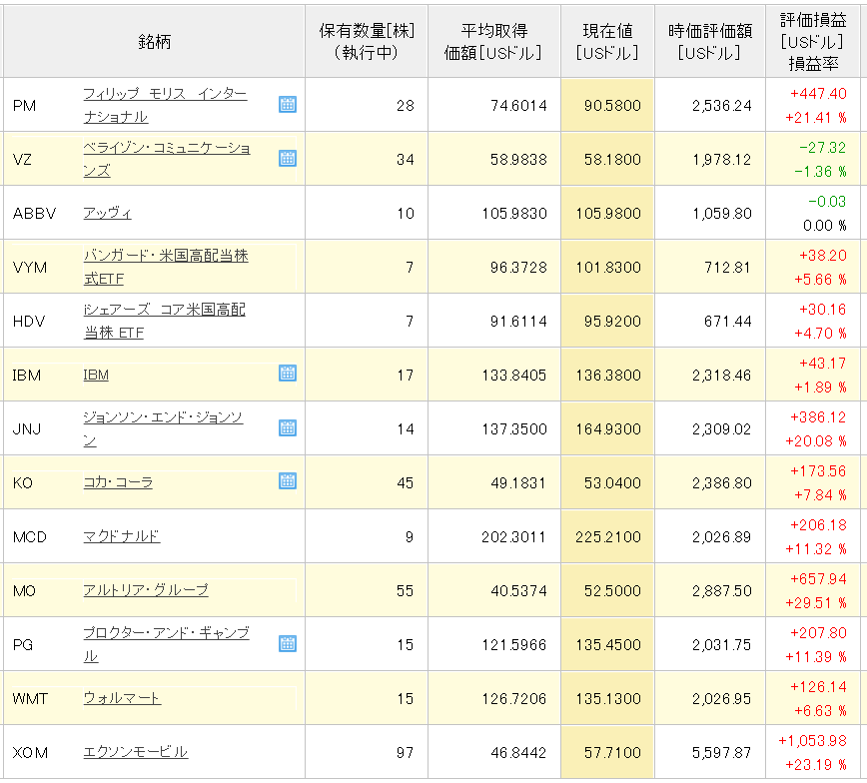Select average cost 202.3011
The image size is (867, 783).
click(x=513, y=537)
